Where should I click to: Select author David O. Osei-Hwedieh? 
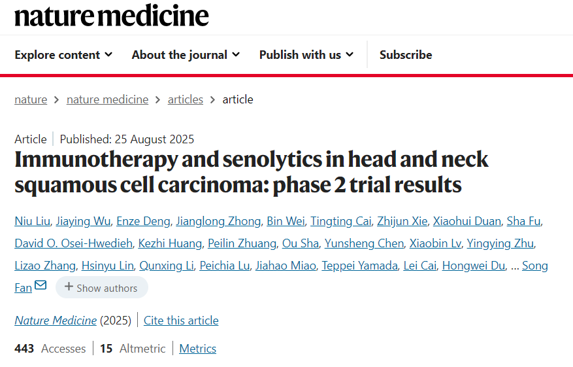pos(73,243)
